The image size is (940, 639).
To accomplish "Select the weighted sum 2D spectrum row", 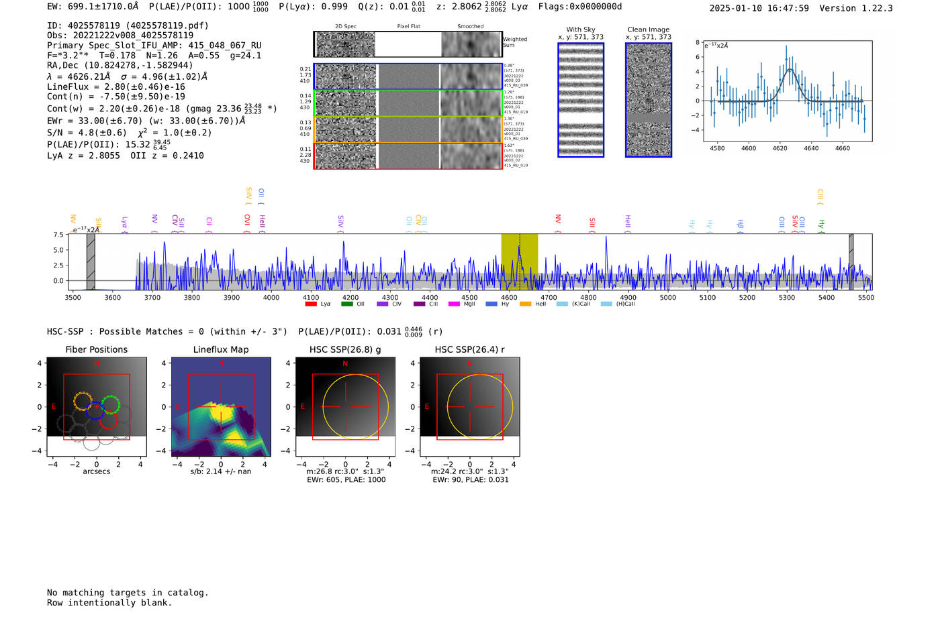I will tap(408, 44).
